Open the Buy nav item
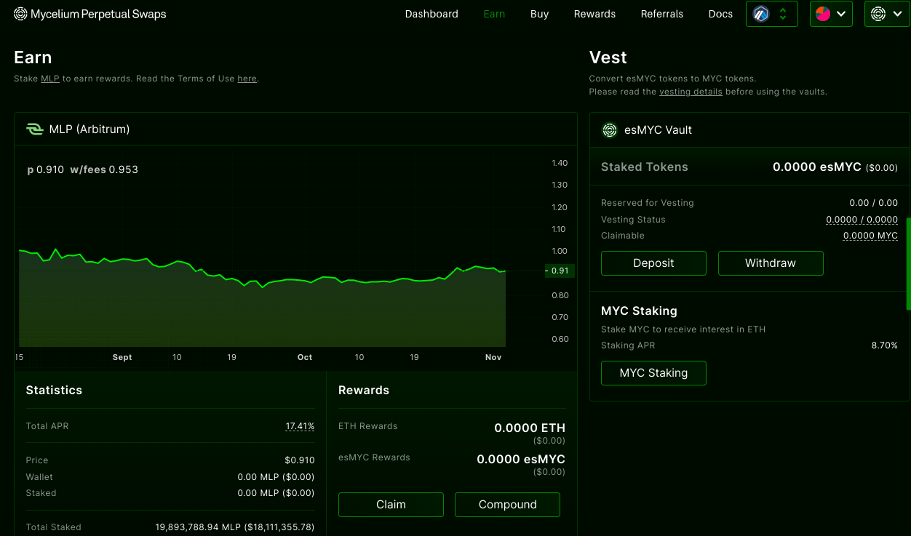Screen dimensions: 911x536 point(540,14)
